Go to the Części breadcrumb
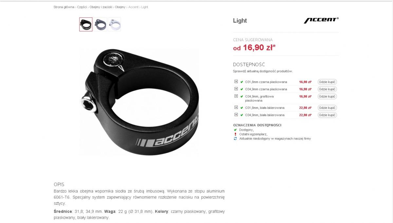This screenshot has width=393, height=223. 82,7
